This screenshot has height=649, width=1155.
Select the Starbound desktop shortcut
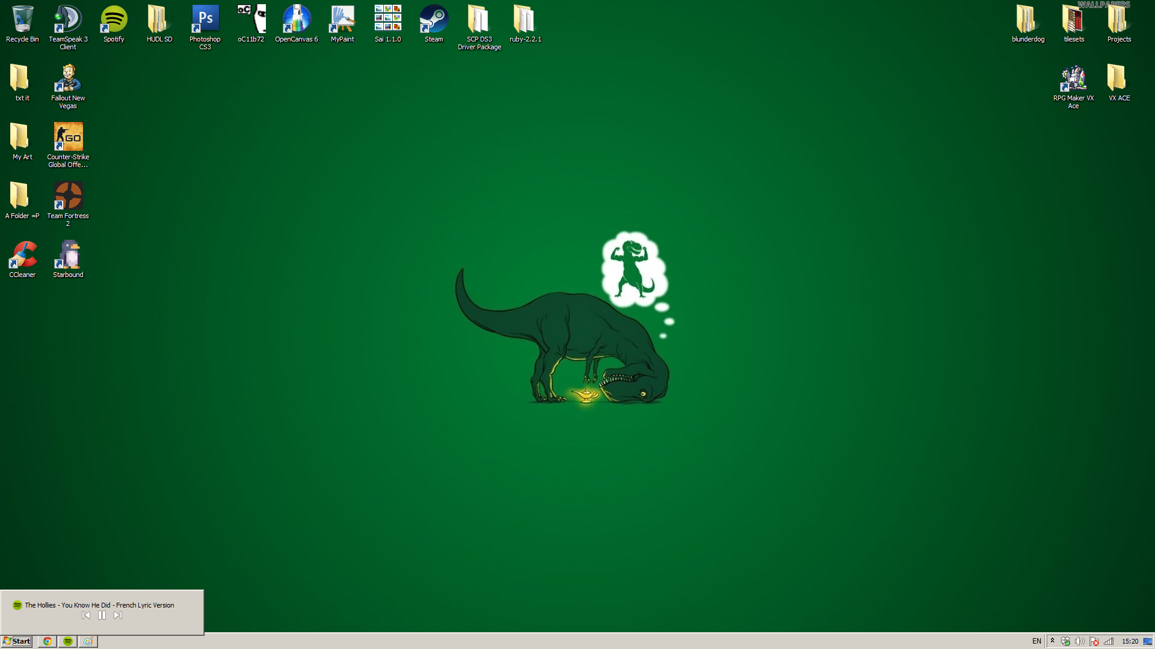tap(68, 260)
